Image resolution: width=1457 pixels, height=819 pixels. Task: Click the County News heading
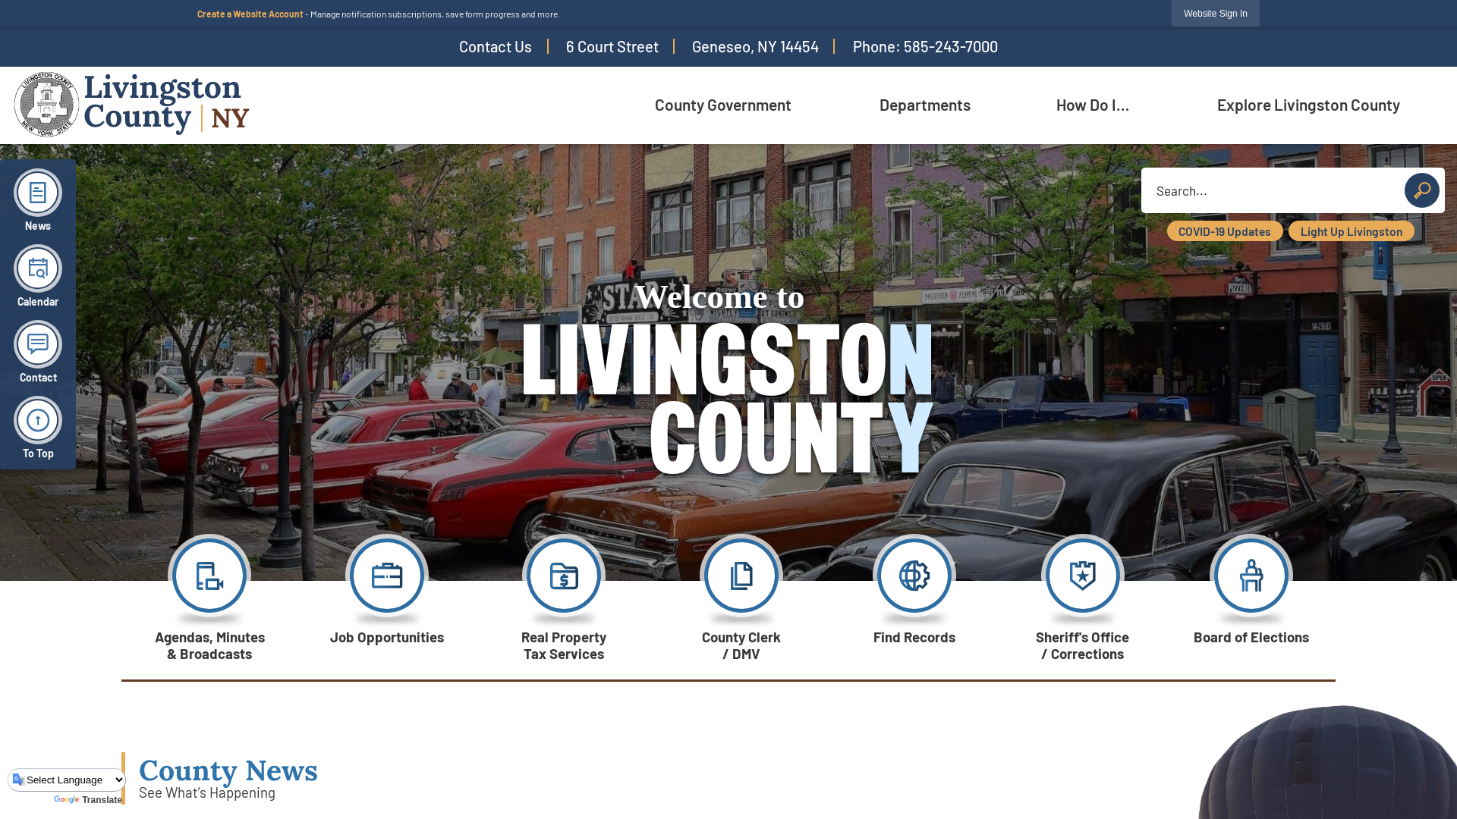228,770
